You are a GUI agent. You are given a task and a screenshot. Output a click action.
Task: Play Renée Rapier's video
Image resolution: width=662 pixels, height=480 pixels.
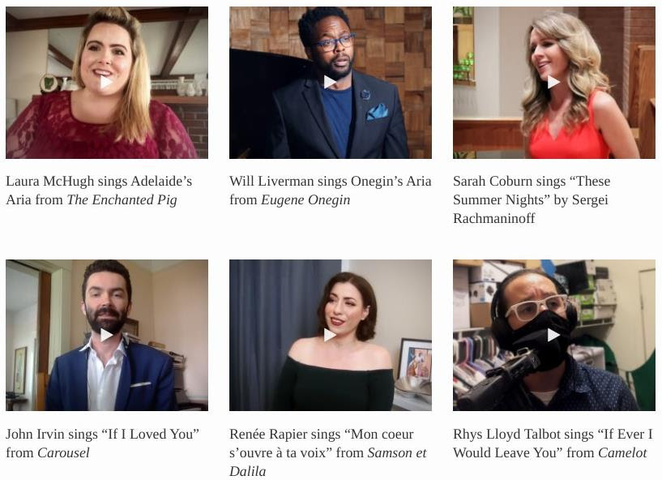[330, 335]
